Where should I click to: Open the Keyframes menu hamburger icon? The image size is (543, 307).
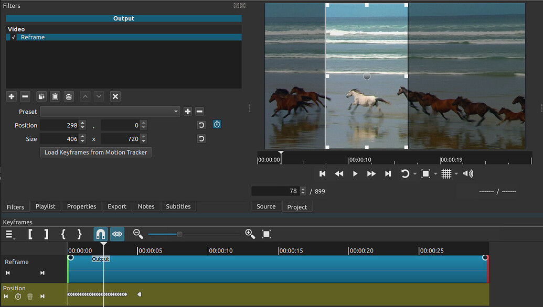pos(10,234)
